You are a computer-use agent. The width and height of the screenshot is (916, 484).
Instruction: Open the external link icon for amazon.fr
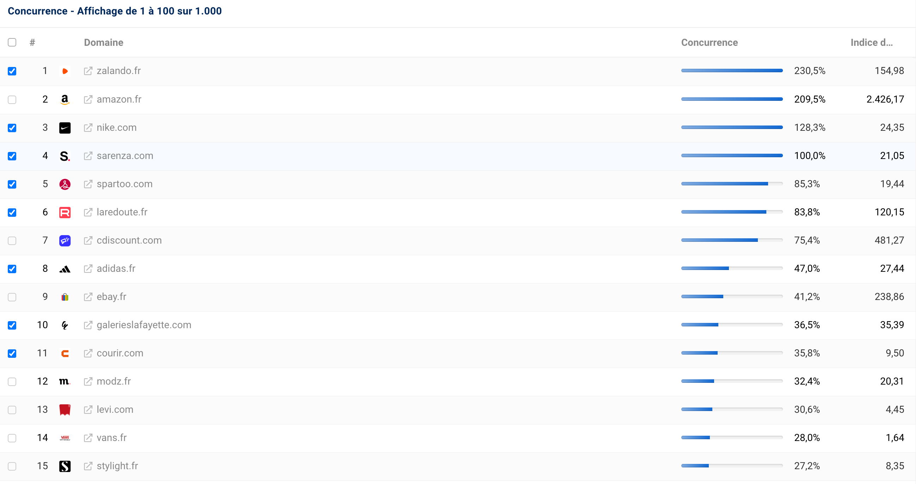(x=88, y=99)
